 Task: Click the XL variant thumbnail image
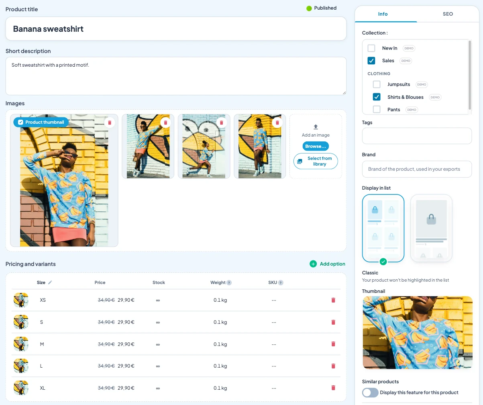21,388
